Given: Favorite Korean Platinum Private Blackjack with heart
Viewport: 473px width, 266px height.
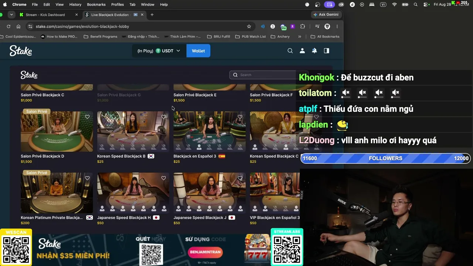Looking at the screenshot, I should tap(87, 178).
